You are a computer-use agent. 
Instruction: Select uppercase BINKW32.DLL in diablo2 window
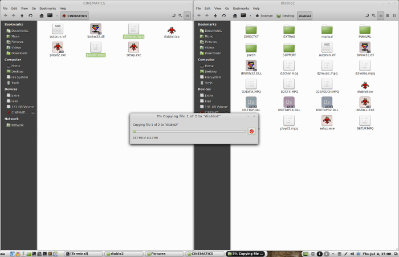251,68
